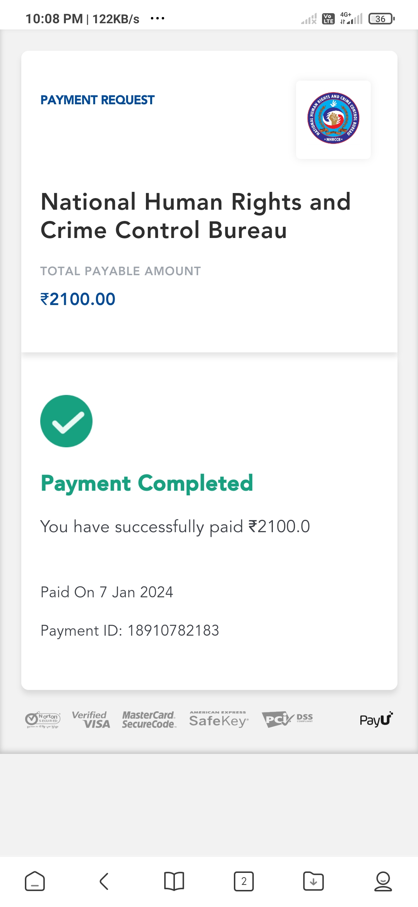The width and height of the screenshot is (418, 907).
Task: Tap the PAYMENT REQUEST heading
Action: [x=97, y=100]
